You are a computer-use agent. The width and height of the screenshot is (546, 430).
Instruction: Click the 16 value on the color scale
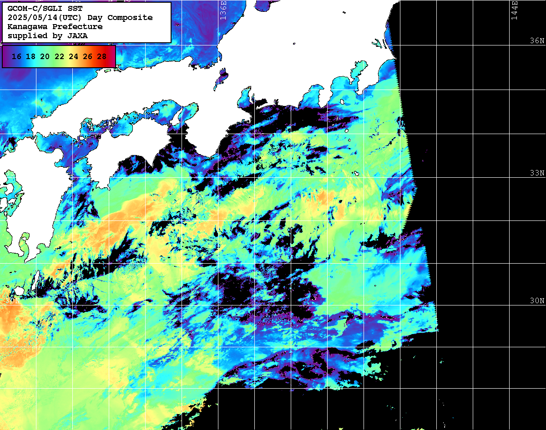pos(16,57)
